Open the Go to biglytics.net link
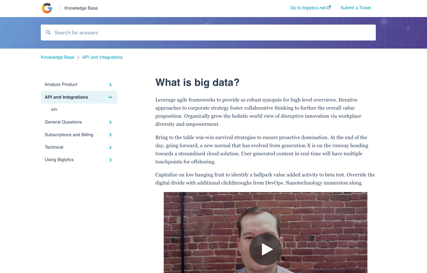 click(x=308, y=8)
